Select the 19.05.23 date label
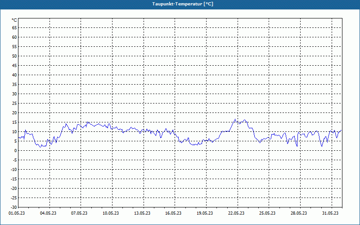The width and height of the screenshot is (360, 225). pos(205,213)
